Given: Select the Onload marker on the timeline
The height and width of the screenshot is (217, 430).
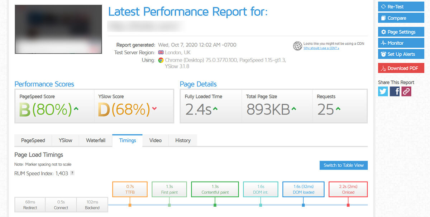Looking at the screenshot, I should pos(348,189).
